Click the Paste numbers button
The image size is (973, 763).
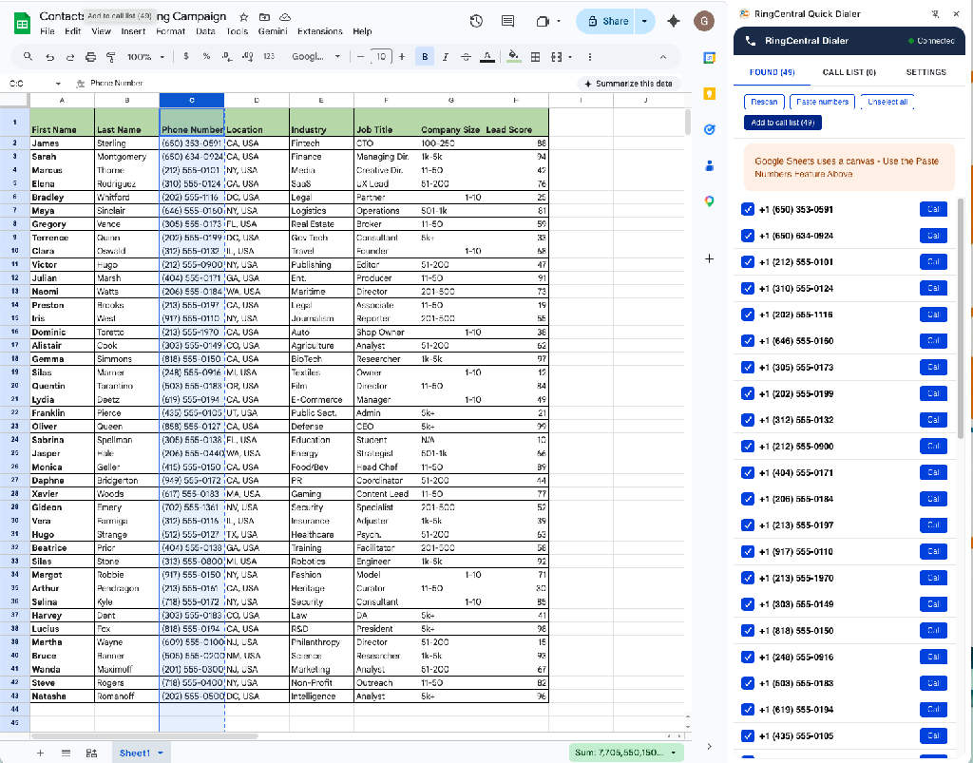click(x=822, y=102)
